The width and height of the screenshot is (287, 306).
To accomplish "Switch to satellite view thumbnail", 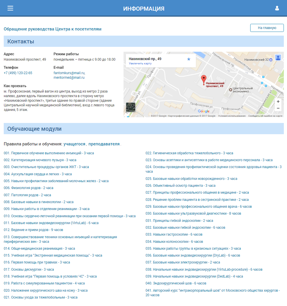I will tap(131, 107).
